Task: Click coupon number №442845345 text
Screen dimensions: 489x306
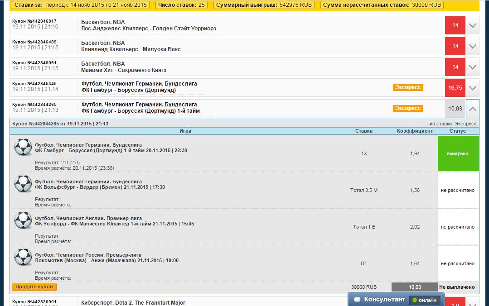Action: [x=34, y=83]
